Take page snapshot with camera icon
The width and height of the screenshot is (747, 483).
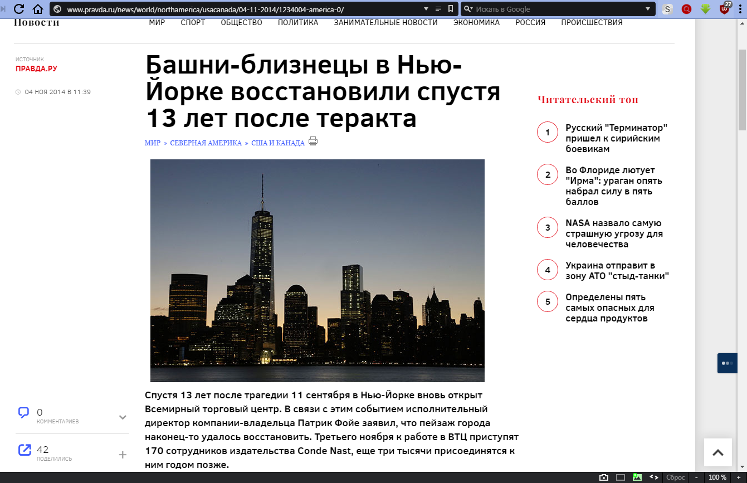pyautogui.click(x=604, y=477)
